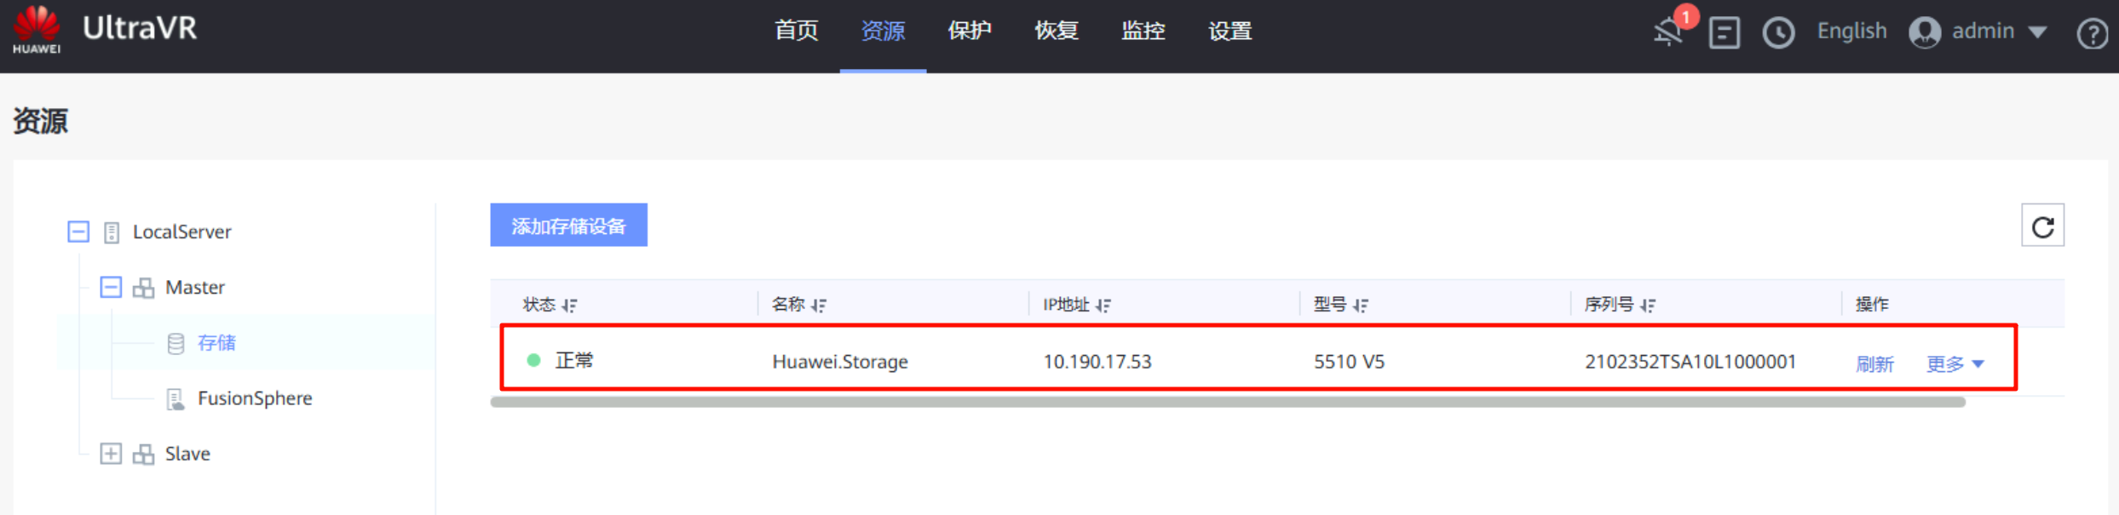Click the refresh icon above the table

[x=2042, y=226]
